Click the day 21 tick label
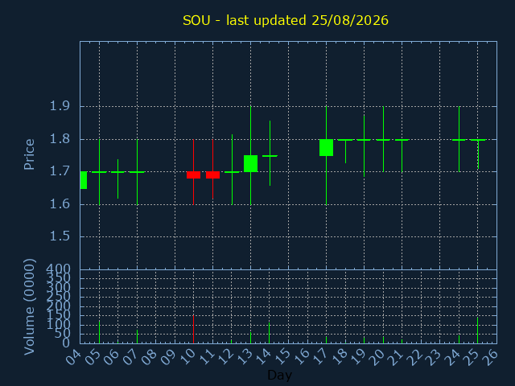Screen dimensions: 515x386 pyautogui.click(x=395, y=357)
